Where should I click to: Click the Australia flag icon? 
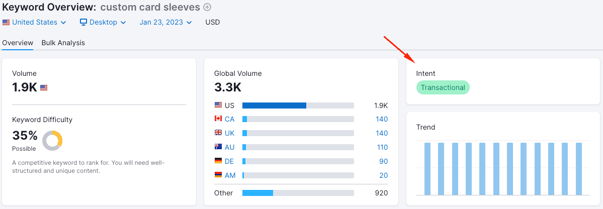218,147
